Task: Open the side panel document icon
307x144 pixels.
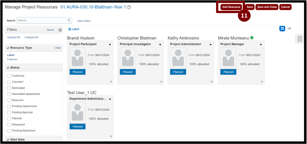Action: (299, 39)
